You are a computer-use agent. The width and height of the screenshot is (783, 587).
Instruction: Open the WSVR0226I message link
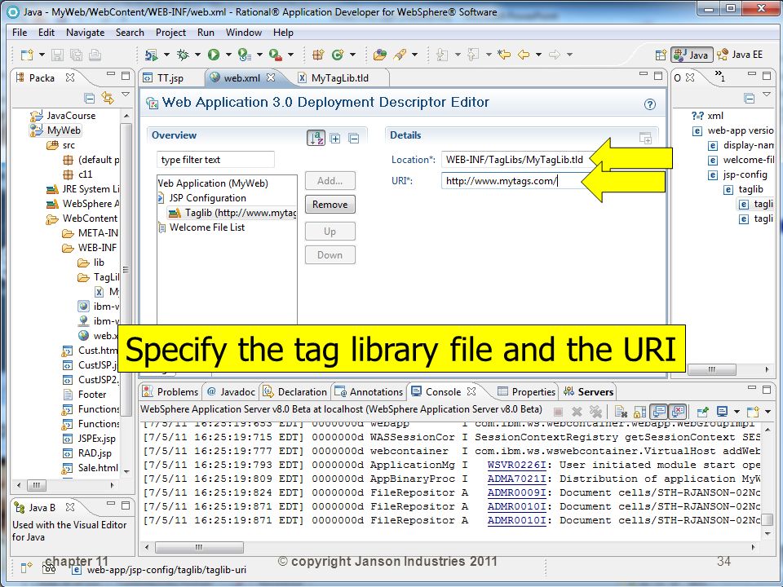(x=517, y=465)
